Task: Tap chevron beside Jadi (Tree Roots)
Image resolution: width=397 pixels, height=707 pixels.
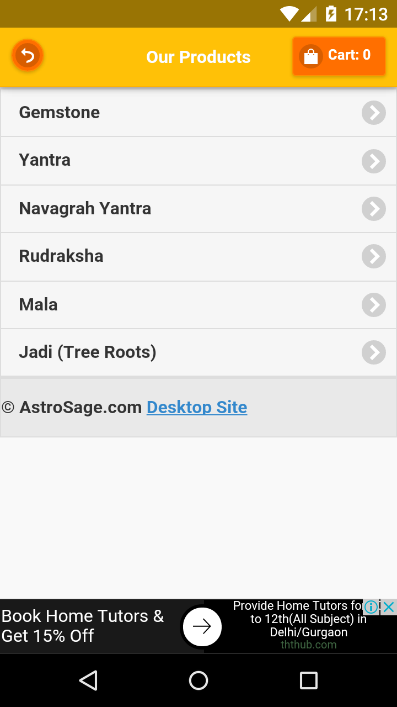Action: click(374, 353)
